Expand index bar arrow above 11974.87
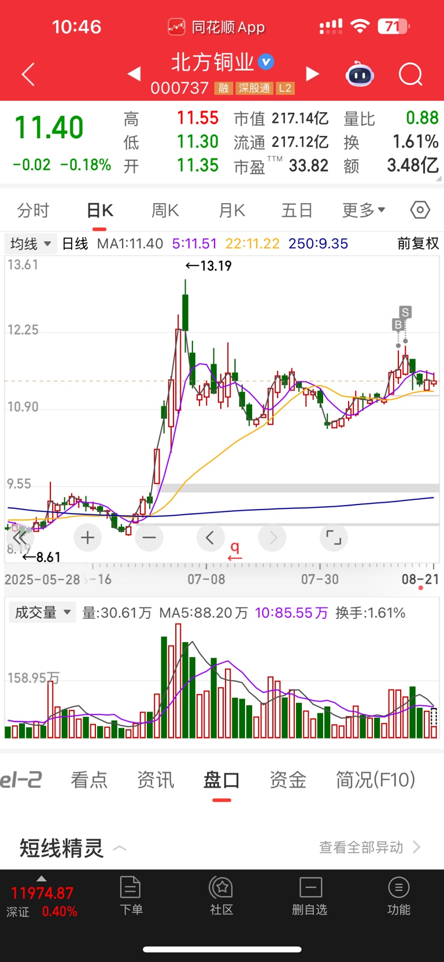The height and width of the screenshot is (962, 444). click(42, 878)
